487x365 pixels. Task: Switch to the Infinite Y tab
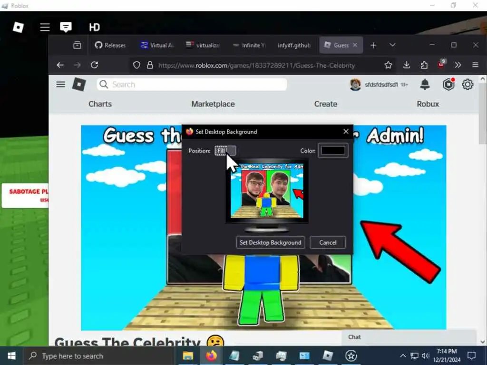click(249, 45)
